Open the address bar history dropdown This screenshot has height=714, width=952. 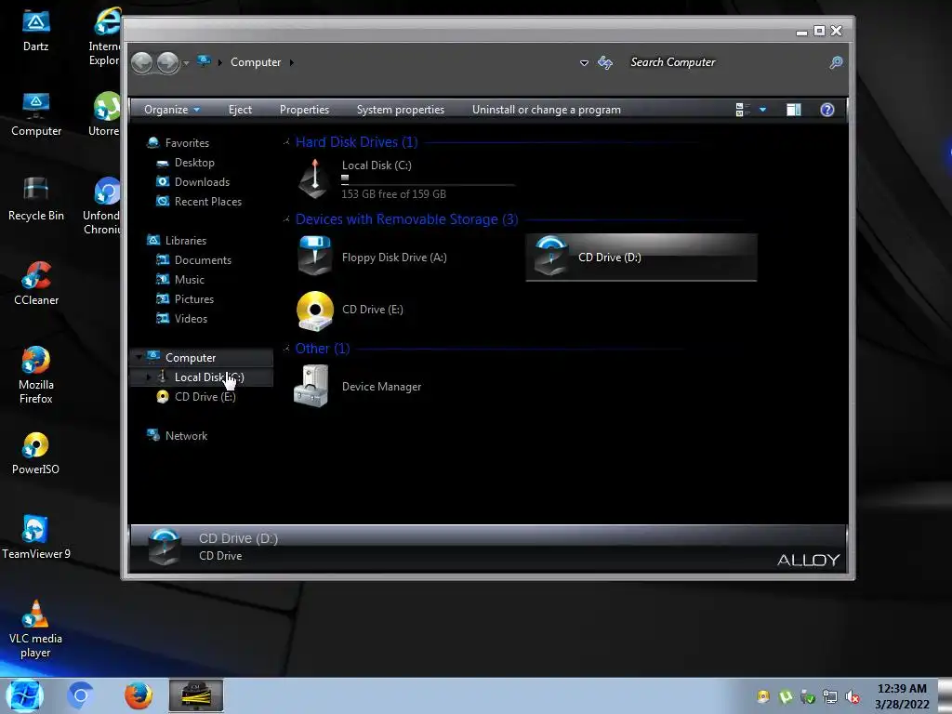pyautogui.click(x=584, y=62)
